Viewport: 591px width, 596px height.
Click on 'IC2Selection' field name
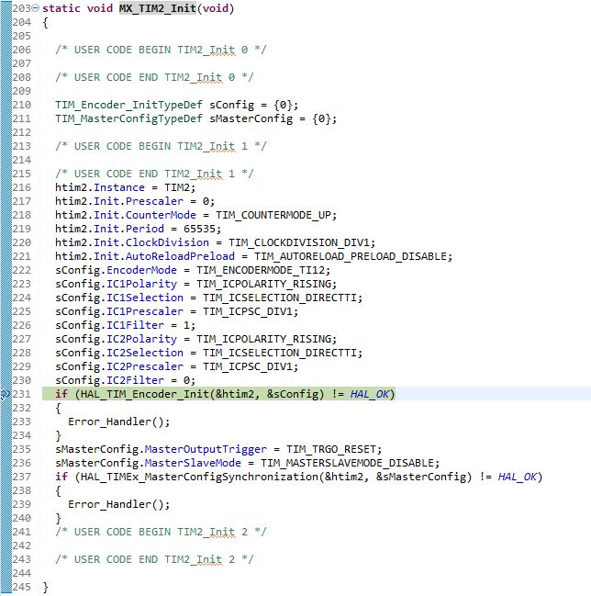coord(145,353)
